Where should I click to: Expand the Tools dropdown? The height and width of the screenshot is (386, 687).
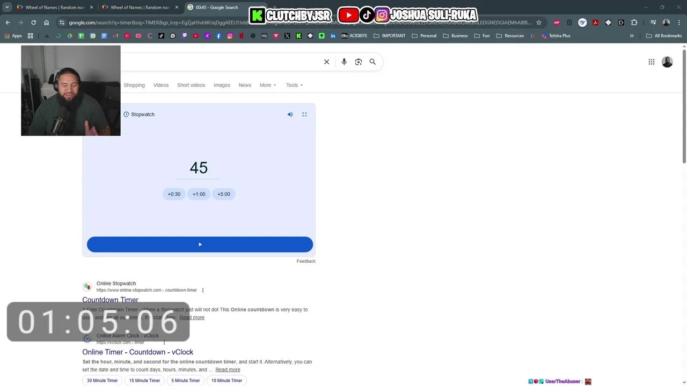[x=294, y=85]
